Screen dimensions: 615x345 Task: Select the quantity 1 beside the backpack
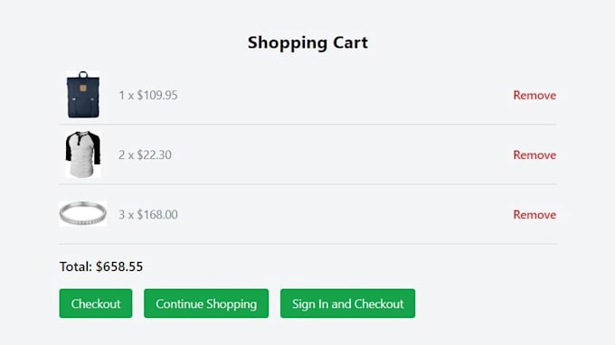tap(121, 95)
